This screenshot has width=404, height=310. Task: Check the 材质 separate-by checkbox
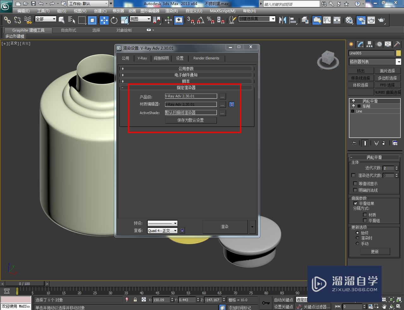pos(365,215)
